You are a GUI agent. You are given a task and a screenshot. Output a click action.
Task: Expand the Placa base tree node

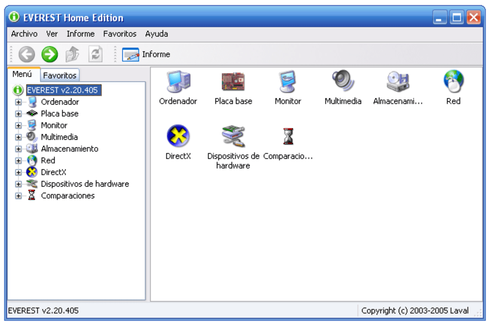[x=18, y=114]
